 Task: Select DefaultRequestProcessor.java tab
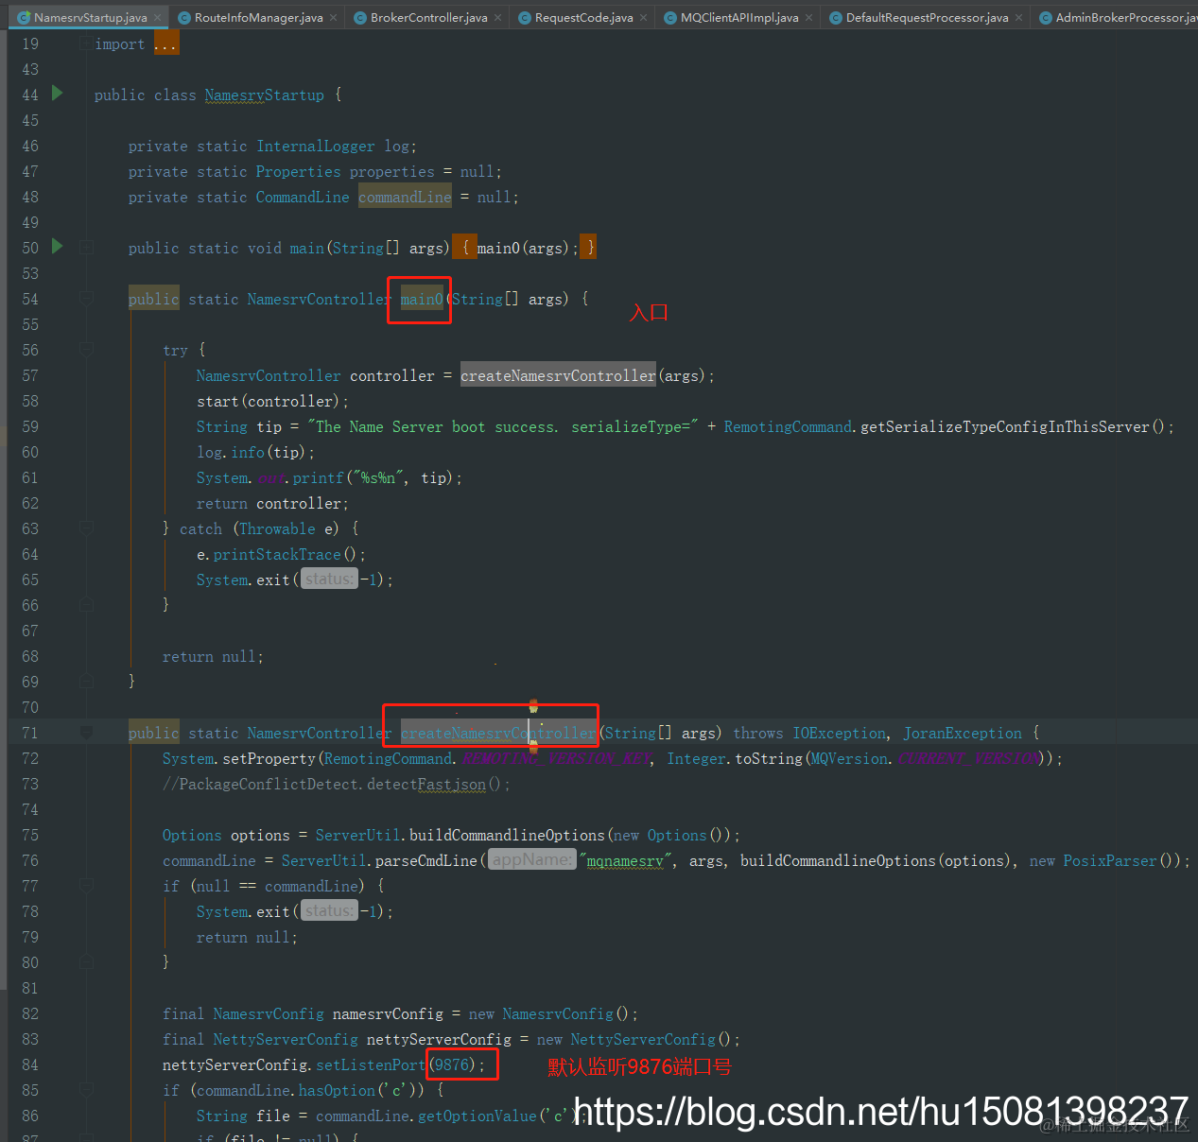927,17
